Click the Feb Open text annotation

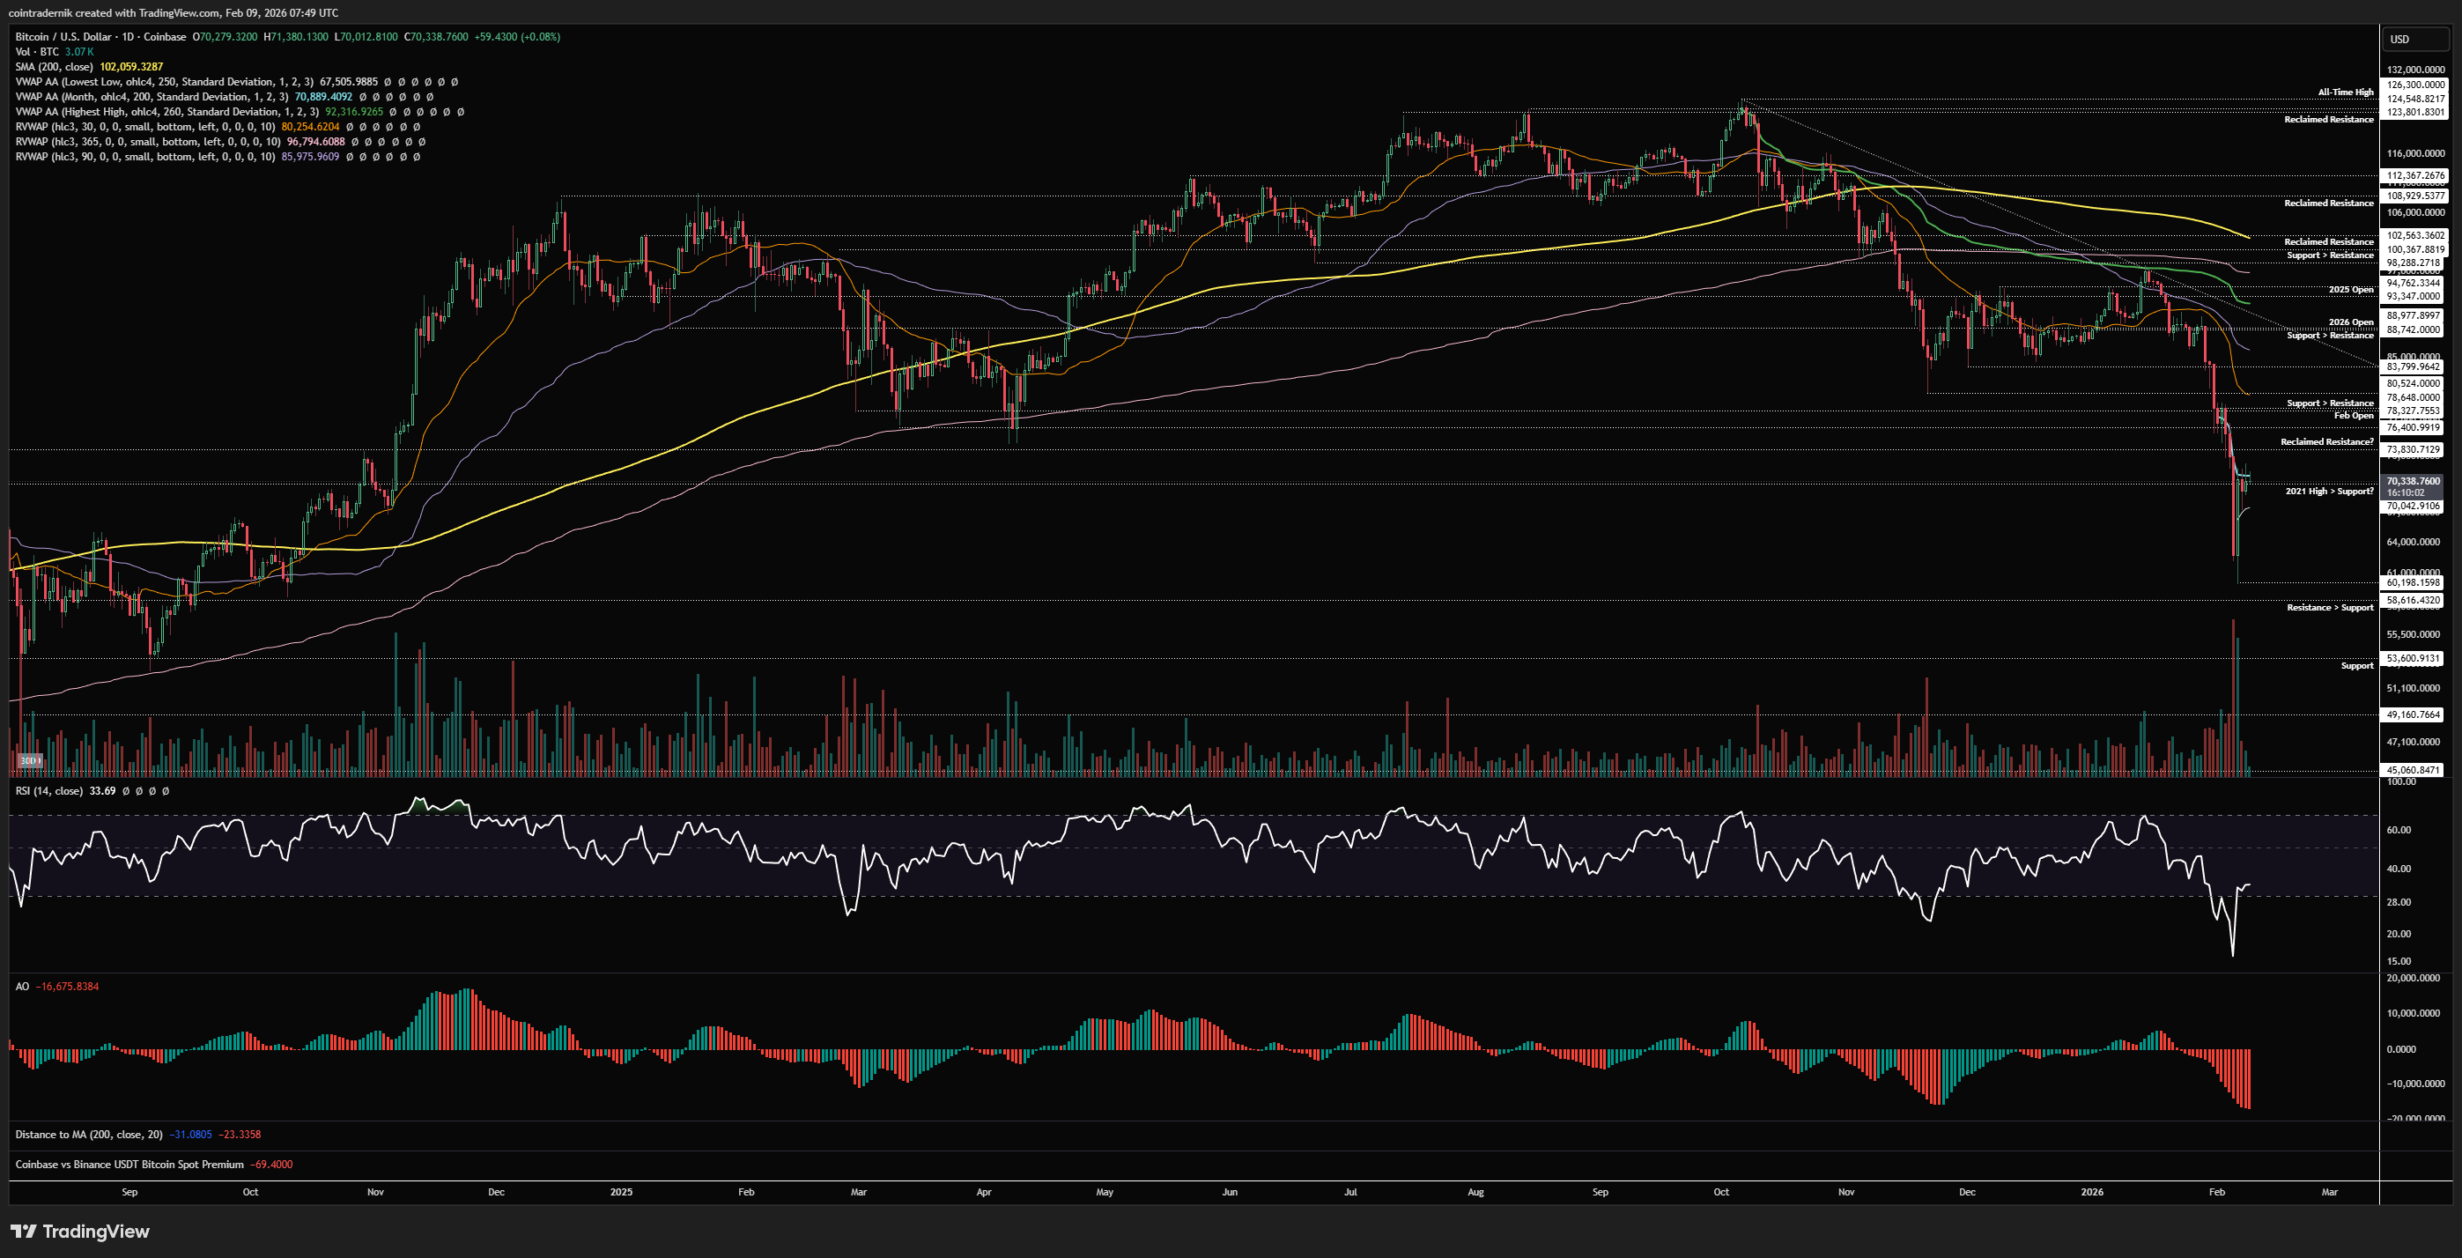[x=2353, y=415]
